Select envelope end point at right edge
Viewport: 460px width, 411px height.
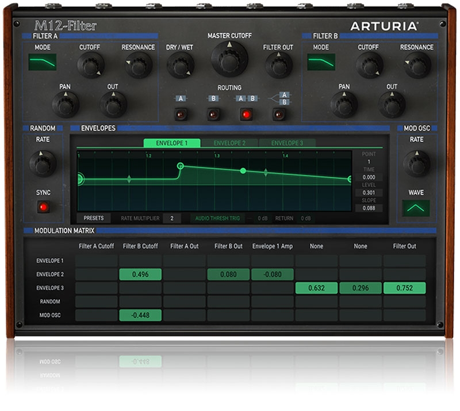point(350,179)
